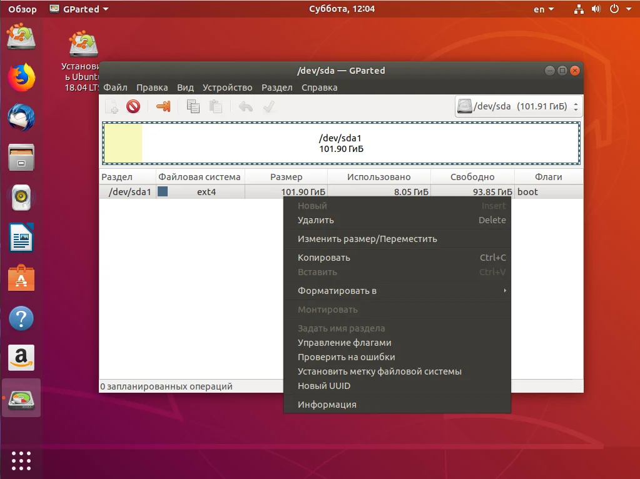The image size is (640, 479).
Task: Open the 'Устройство' menu in menu bar
Action: [x=227, y=88]
